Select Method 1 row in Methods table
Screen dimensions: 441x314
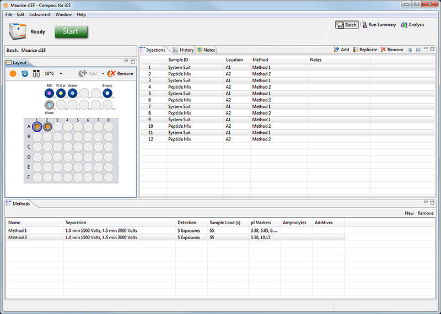point(175,230)
